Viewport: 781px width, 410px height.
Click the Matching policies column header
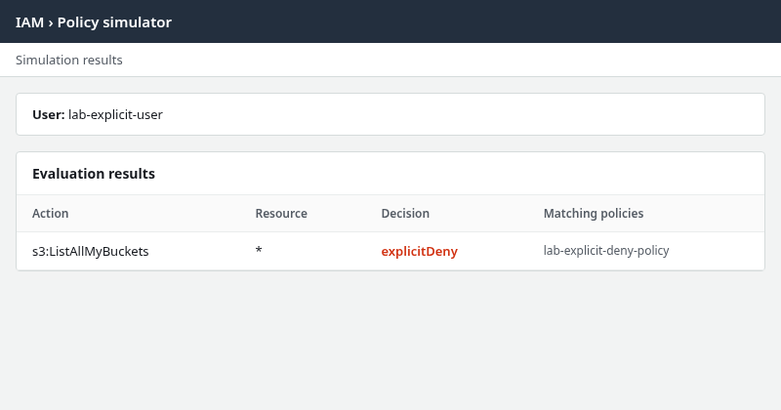coord(594,213)
